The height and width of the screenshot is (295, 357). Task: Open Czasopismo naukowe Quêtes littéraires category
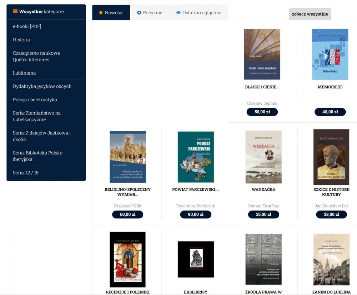coord(46,56)
